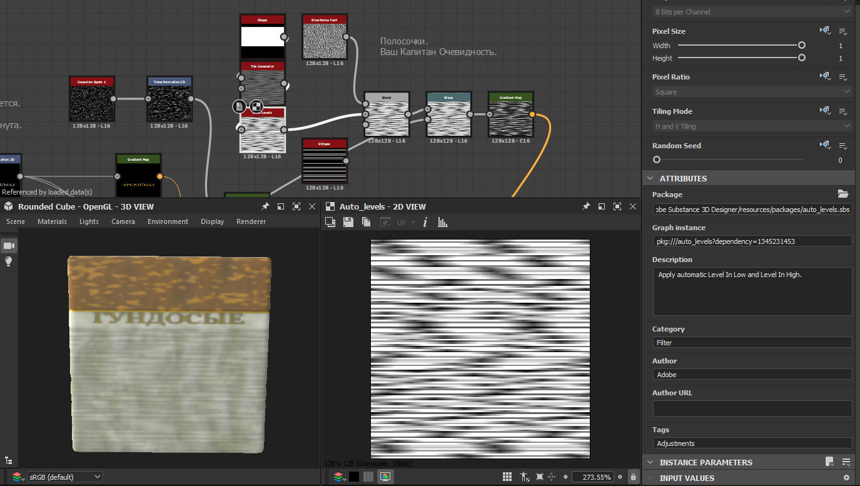
Task: Click the light bulb icon in the 3D View
Action: [9, 261]
